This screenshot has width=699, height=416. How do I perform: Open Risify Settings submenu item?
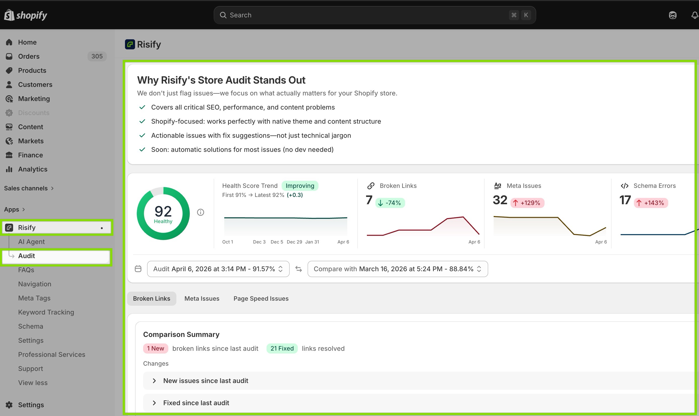tap(31, 340)
